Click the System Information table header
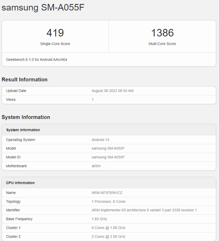219x241 pixels. tap(23, 130)
